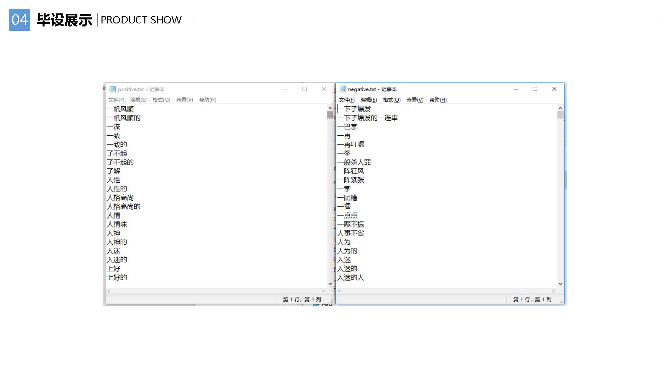Open 格式(O) menu in negative.txt window
The width and height of the screenshot is (670, 377).
[392, 100]
